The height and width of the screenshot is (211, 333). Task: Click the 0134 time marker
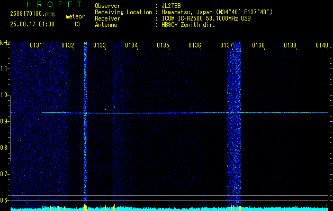[131, 45]
